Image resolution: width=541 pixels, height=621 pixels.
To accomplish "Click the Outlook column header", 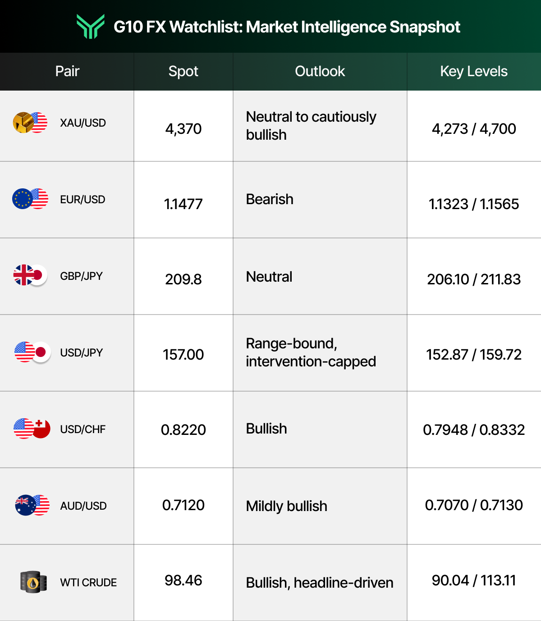I will [320, 71].
